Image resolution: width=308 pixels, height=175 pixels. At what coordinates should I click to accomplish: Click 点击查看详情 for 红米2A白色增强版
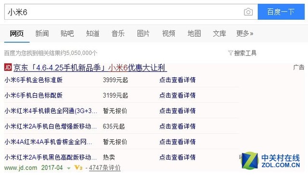point(178,126)
